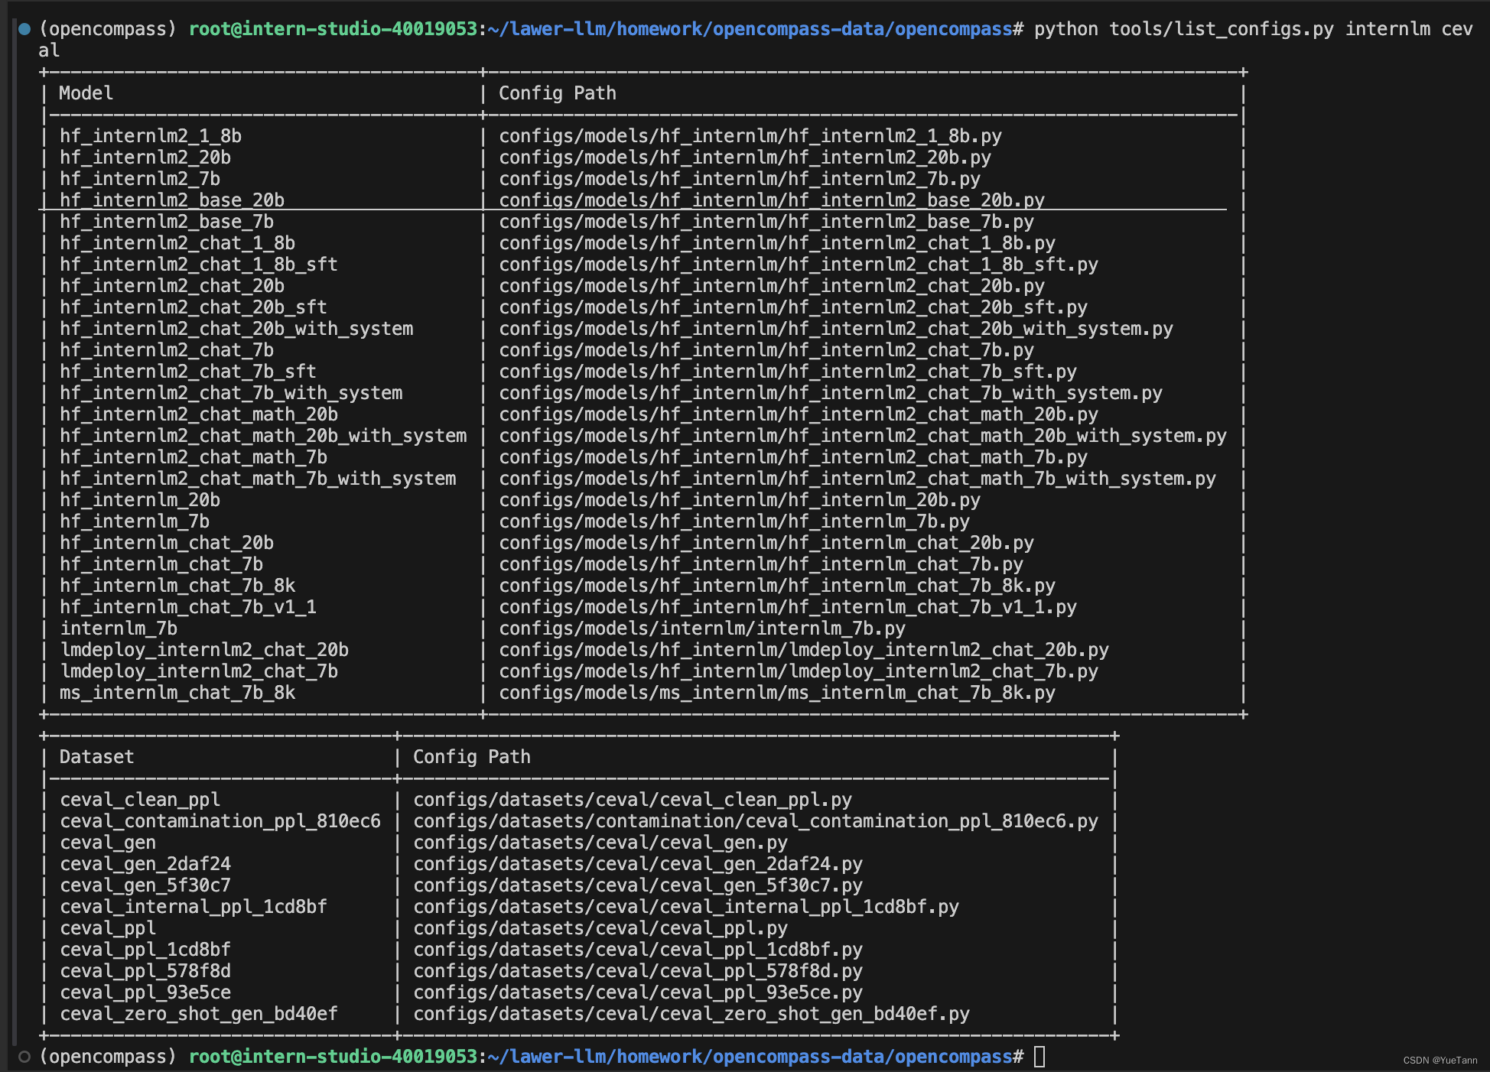Click the working directory path in the bottom prompt
The height and width of the screenshot is (1072, 1490).
[750, 1057]
